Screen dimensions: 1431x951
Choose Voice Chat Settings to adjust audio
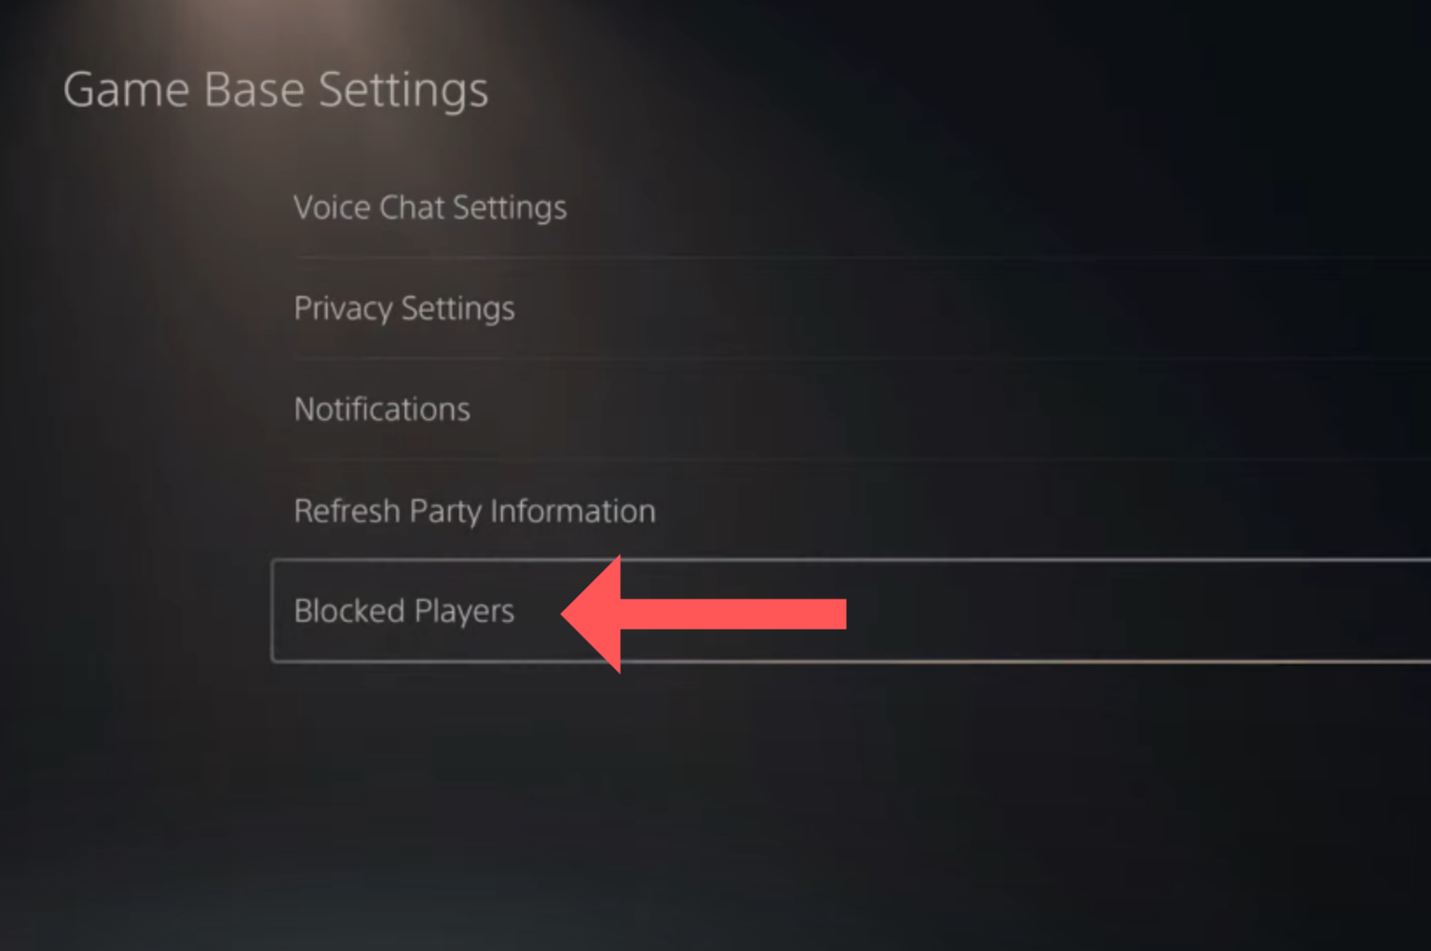coord(429,207)
